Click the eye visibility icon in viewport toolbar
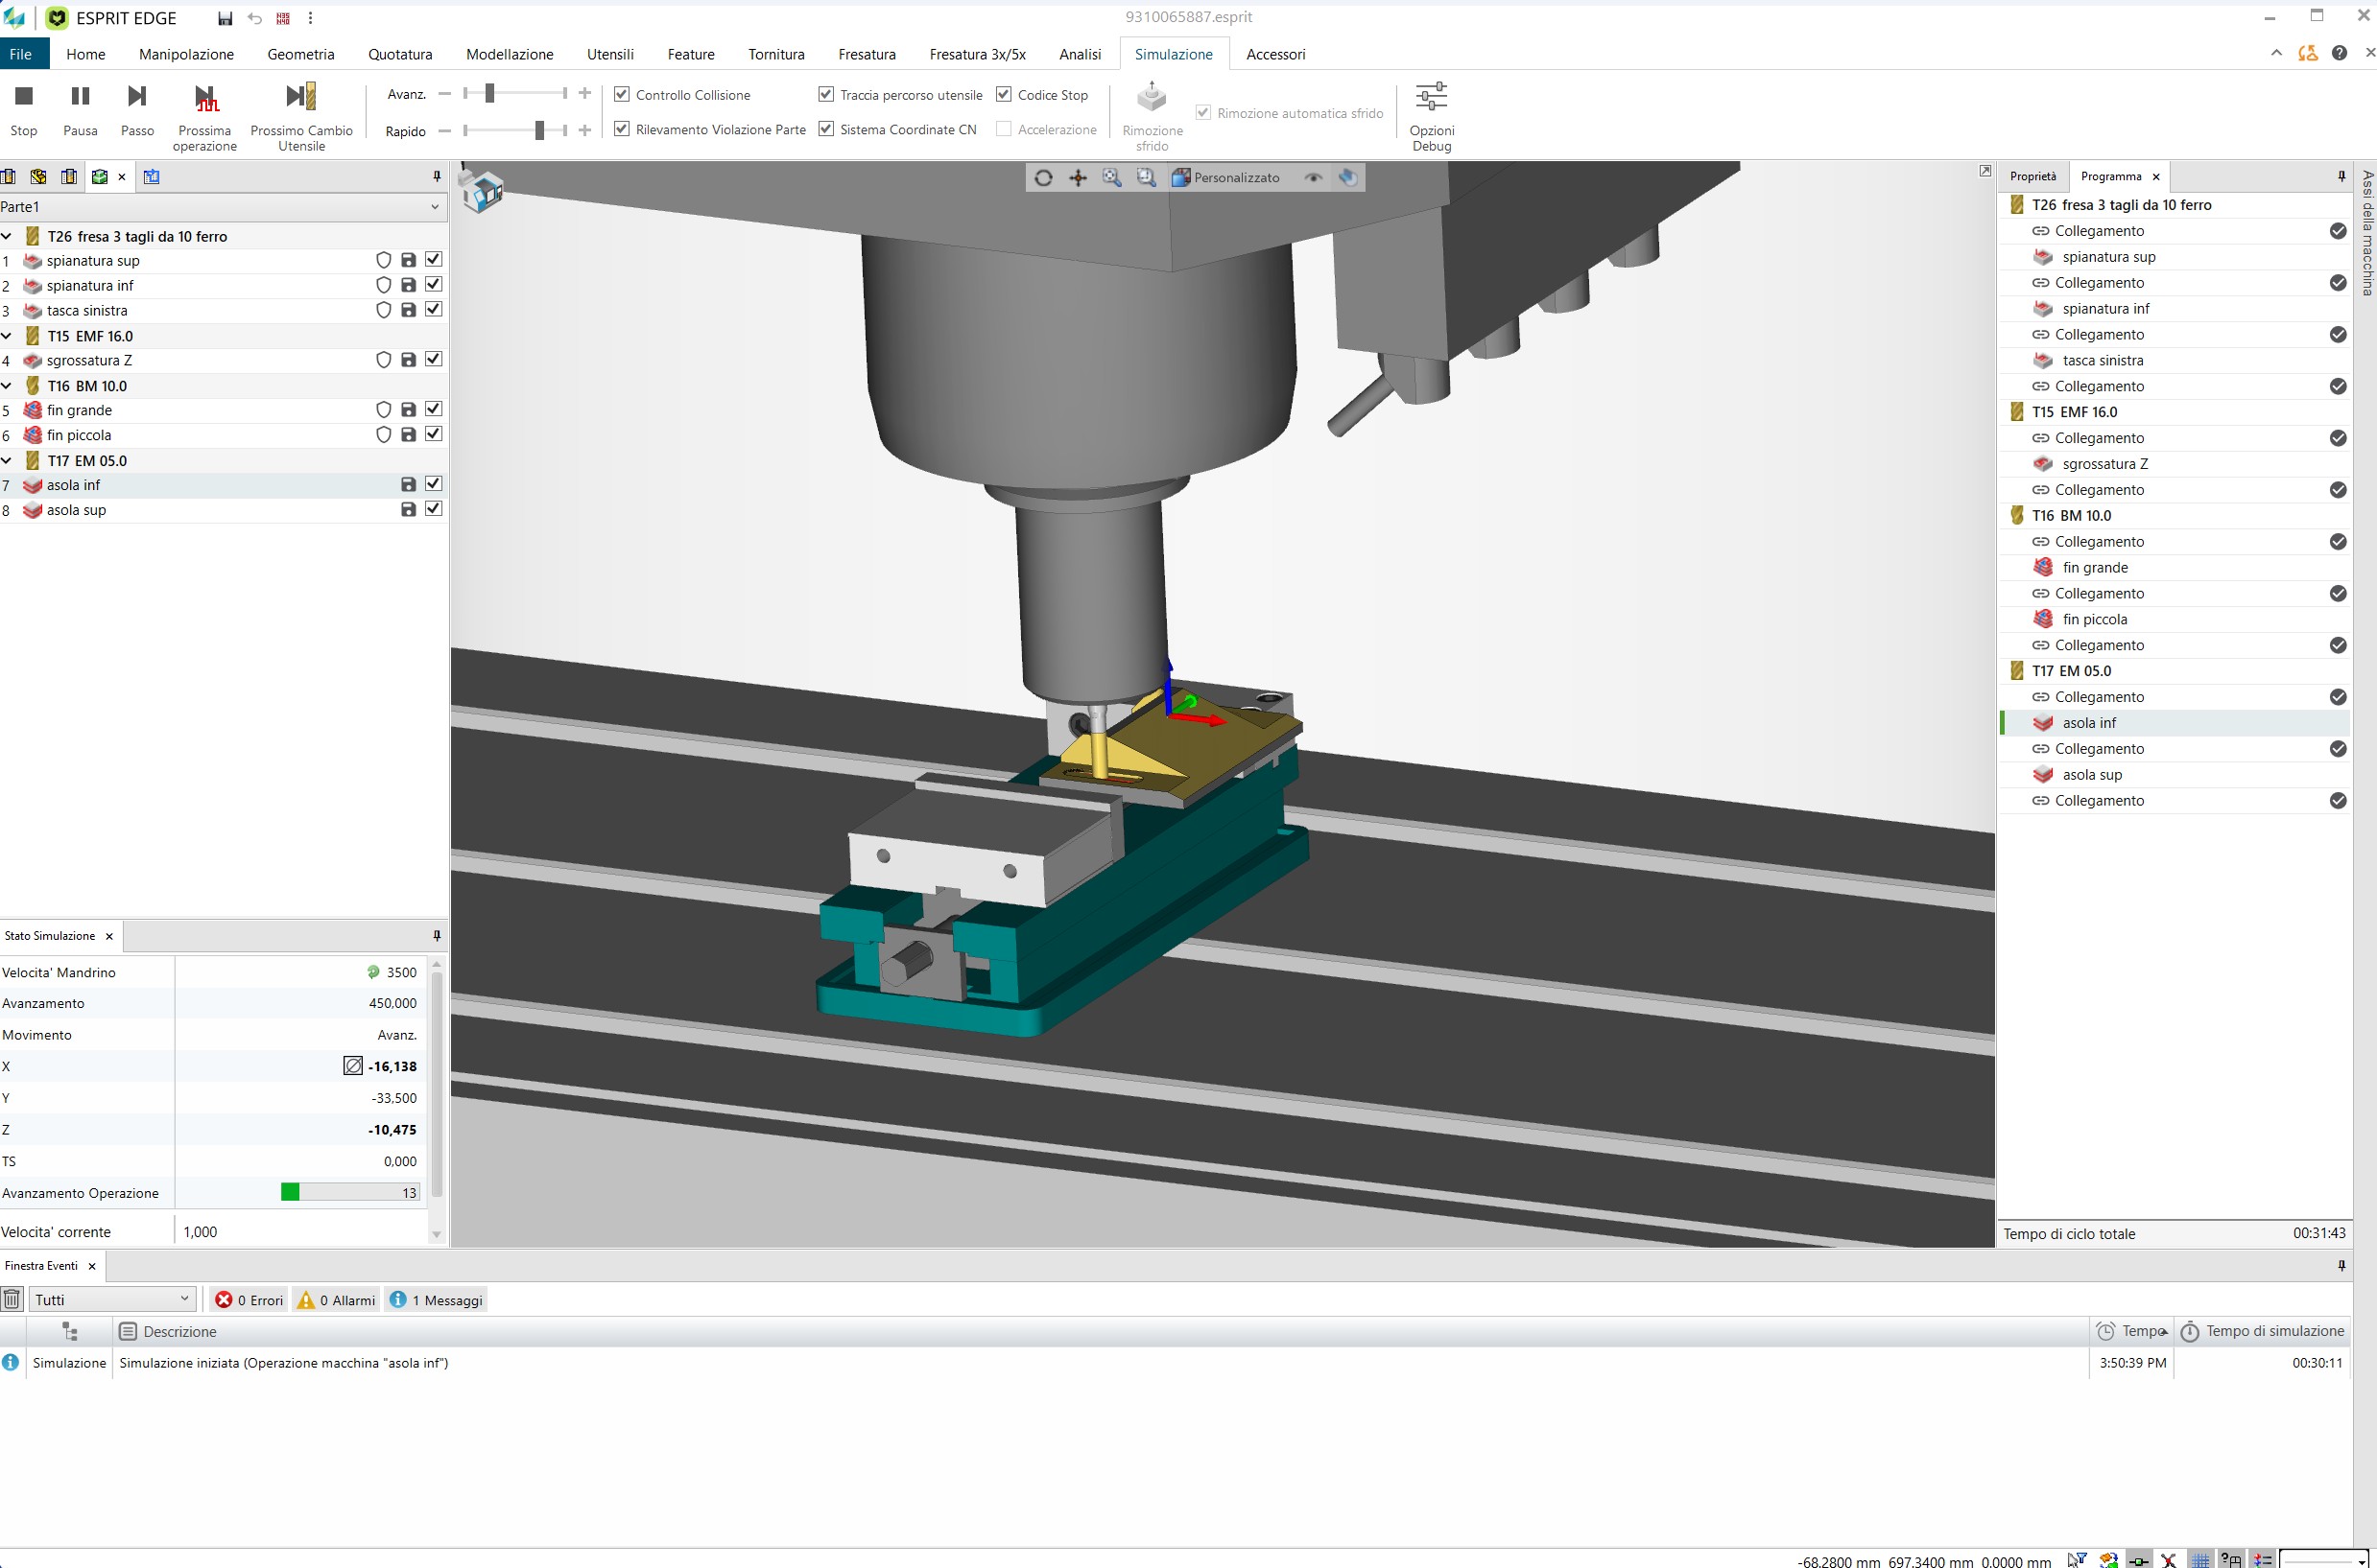 click(1314, 178)
